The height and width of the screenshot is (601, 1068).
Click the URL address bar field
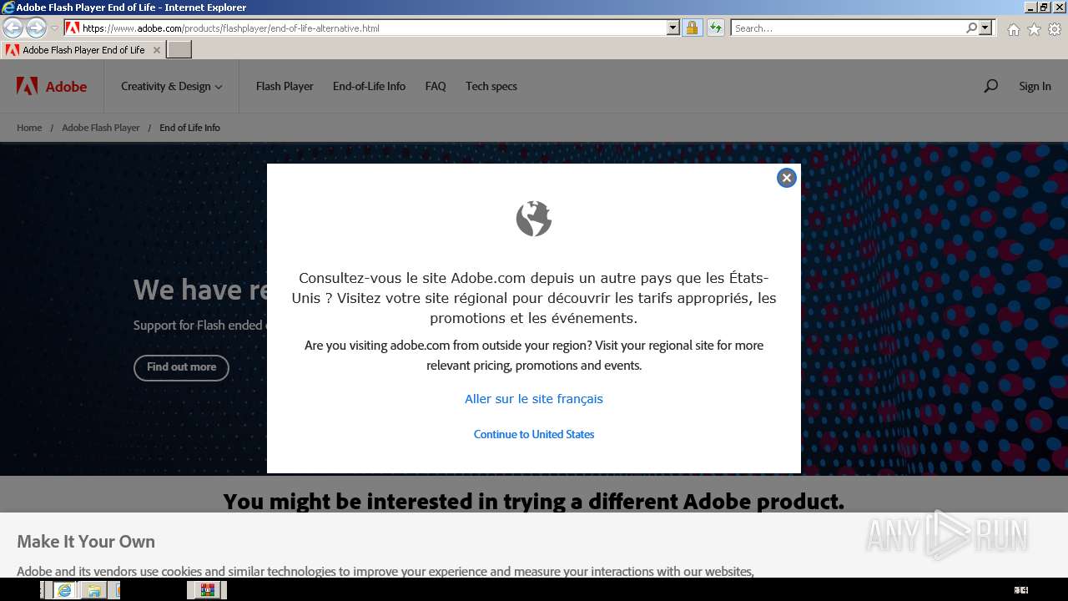pyautogui.click(x=373, y=28)
